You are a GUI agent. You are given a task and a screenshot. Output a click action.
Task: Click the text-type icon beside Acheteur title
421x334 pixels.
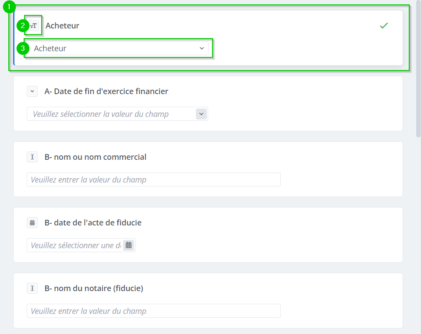[x=33, y=26]
